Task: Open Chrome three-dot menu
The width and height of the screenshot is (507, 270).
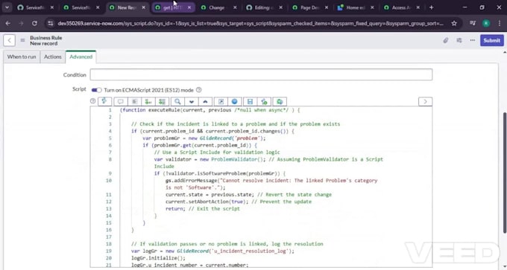Action: (x=500, y=23)
